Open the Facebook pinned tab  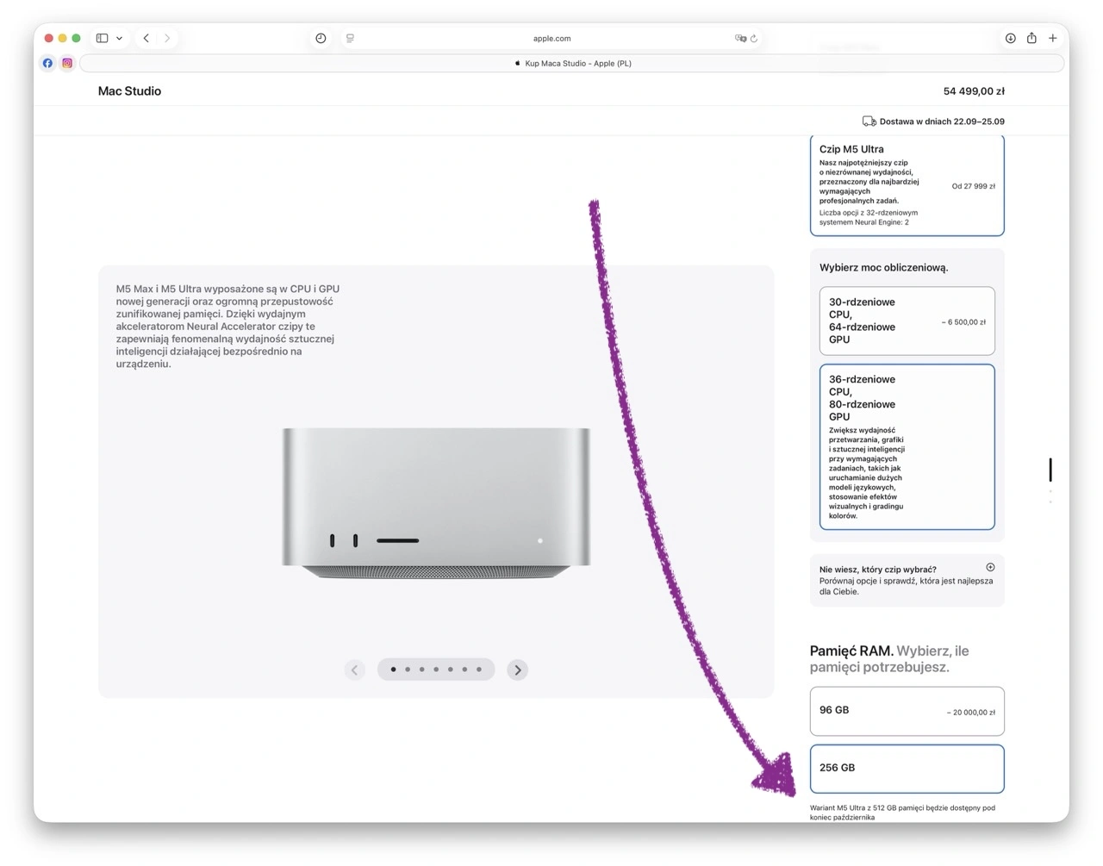(x=47, y=63)
